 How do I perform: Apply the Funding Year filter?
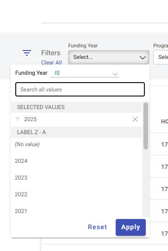pyautogui.click(x=131, y=227)
